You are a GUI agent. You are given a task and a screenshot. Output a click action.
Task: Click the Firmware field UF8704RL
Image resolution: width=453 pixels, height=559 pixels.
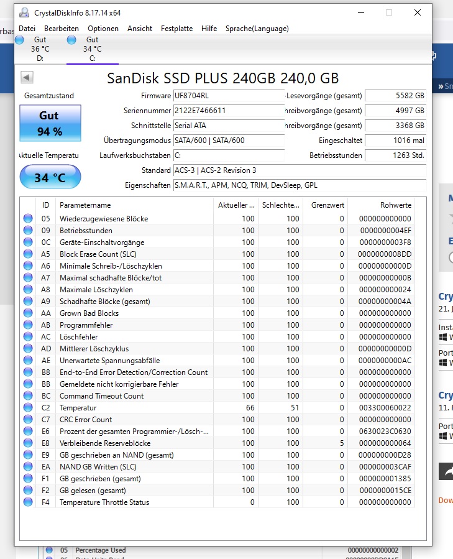click(229, 96)
